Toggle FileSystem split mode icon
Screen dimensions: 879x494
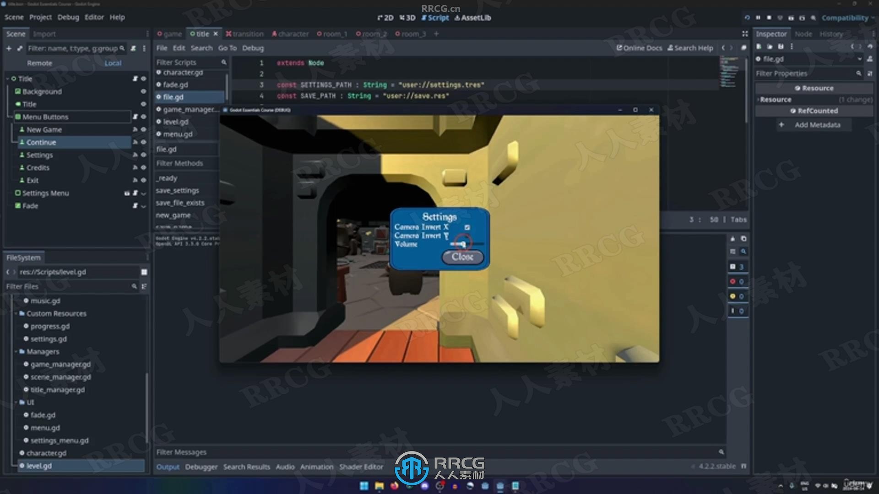coord(144,272)
